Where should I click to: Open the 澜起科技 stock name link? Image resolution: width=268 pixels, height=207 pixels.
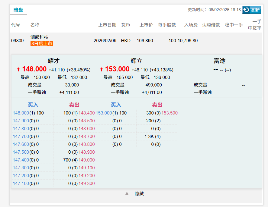click(39, 37)
